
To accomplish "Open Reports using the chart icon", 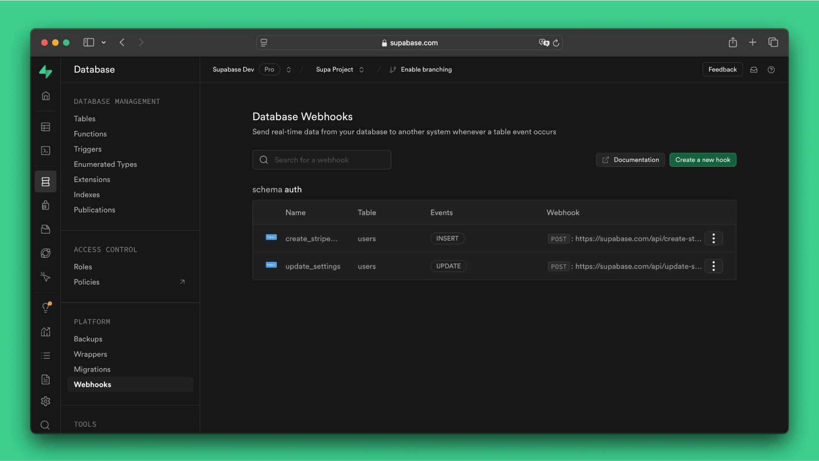I will coord(46,332).
